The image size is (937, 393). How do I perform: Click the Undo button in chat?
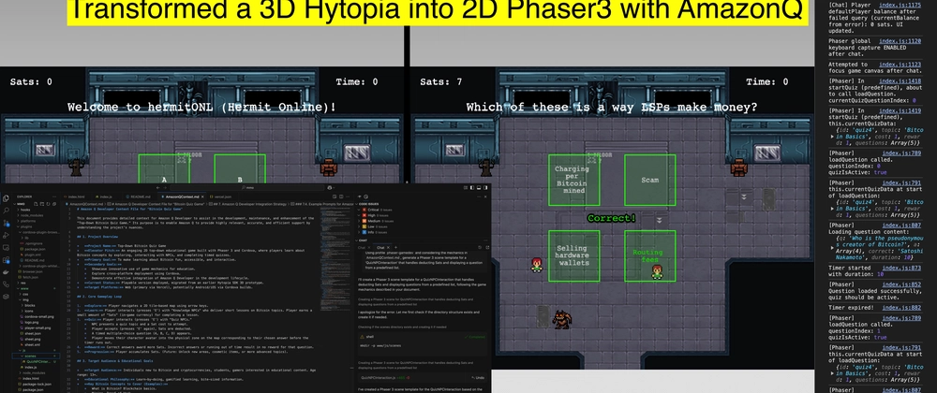478,377
